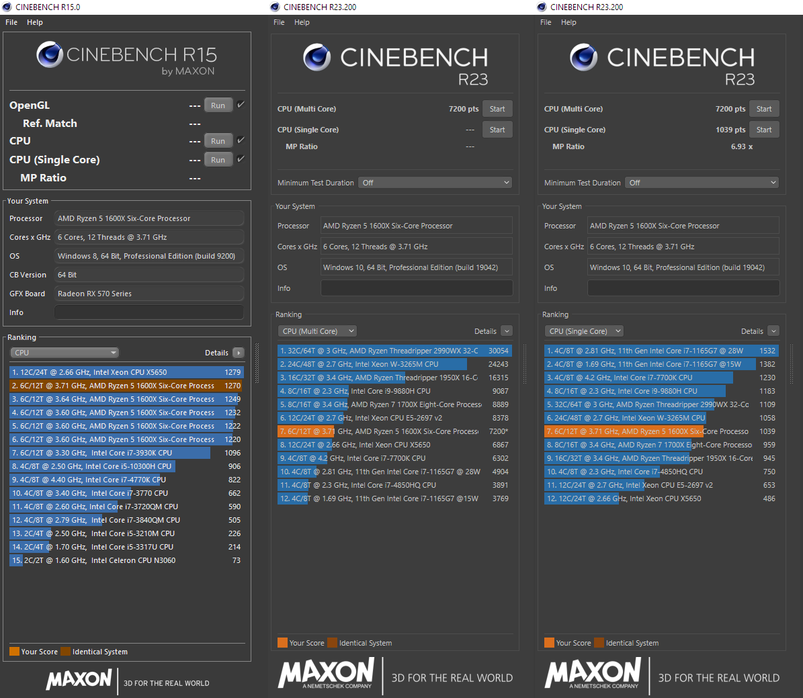
Task: Click the Info field in right R23 window
Action: 683,288
